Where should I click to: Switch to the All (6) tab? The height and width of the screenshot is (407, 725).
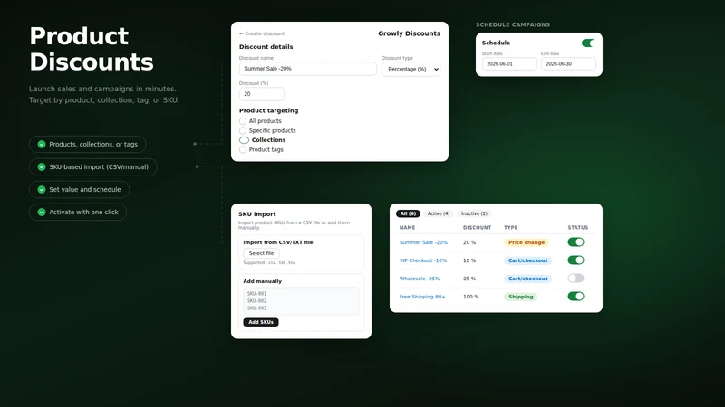[408, 213]
